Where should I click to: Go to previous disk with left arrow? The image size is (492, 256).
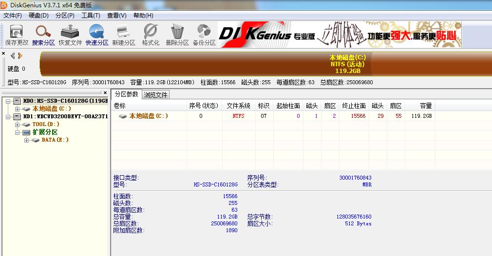[13, 56]
